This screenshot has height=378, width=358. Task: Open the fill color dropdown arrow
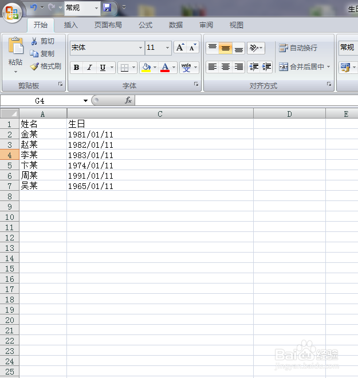pyautogui.click(x=155, y=68)
